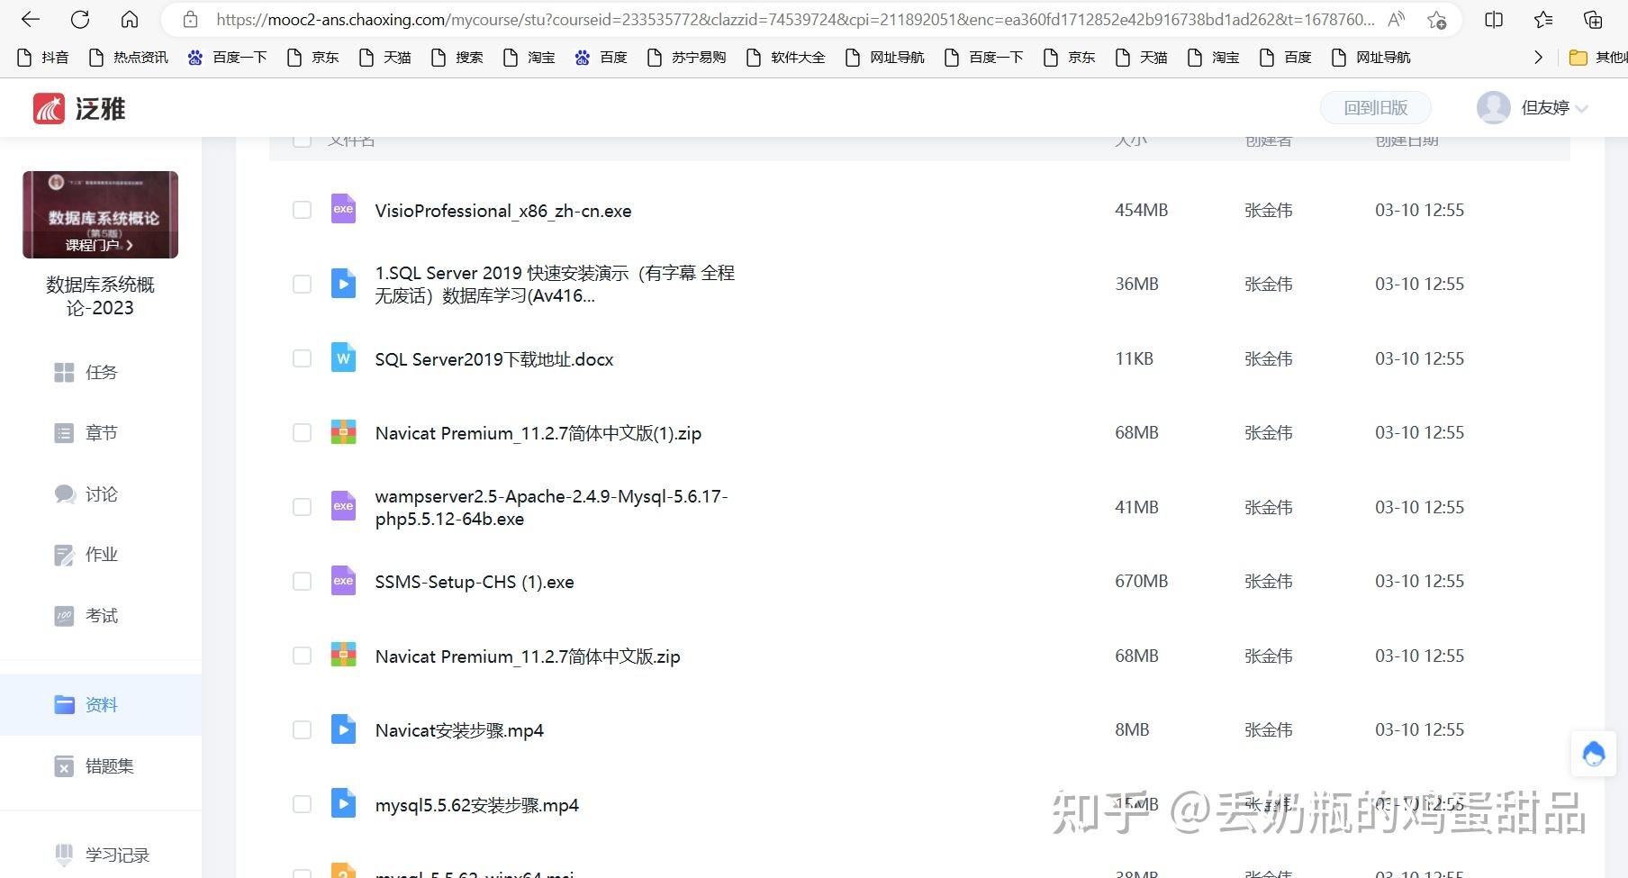This screenshot has width=1628, height=878.
Task: Open the 苏宁易购 bookmark
Action: [687, 57]
